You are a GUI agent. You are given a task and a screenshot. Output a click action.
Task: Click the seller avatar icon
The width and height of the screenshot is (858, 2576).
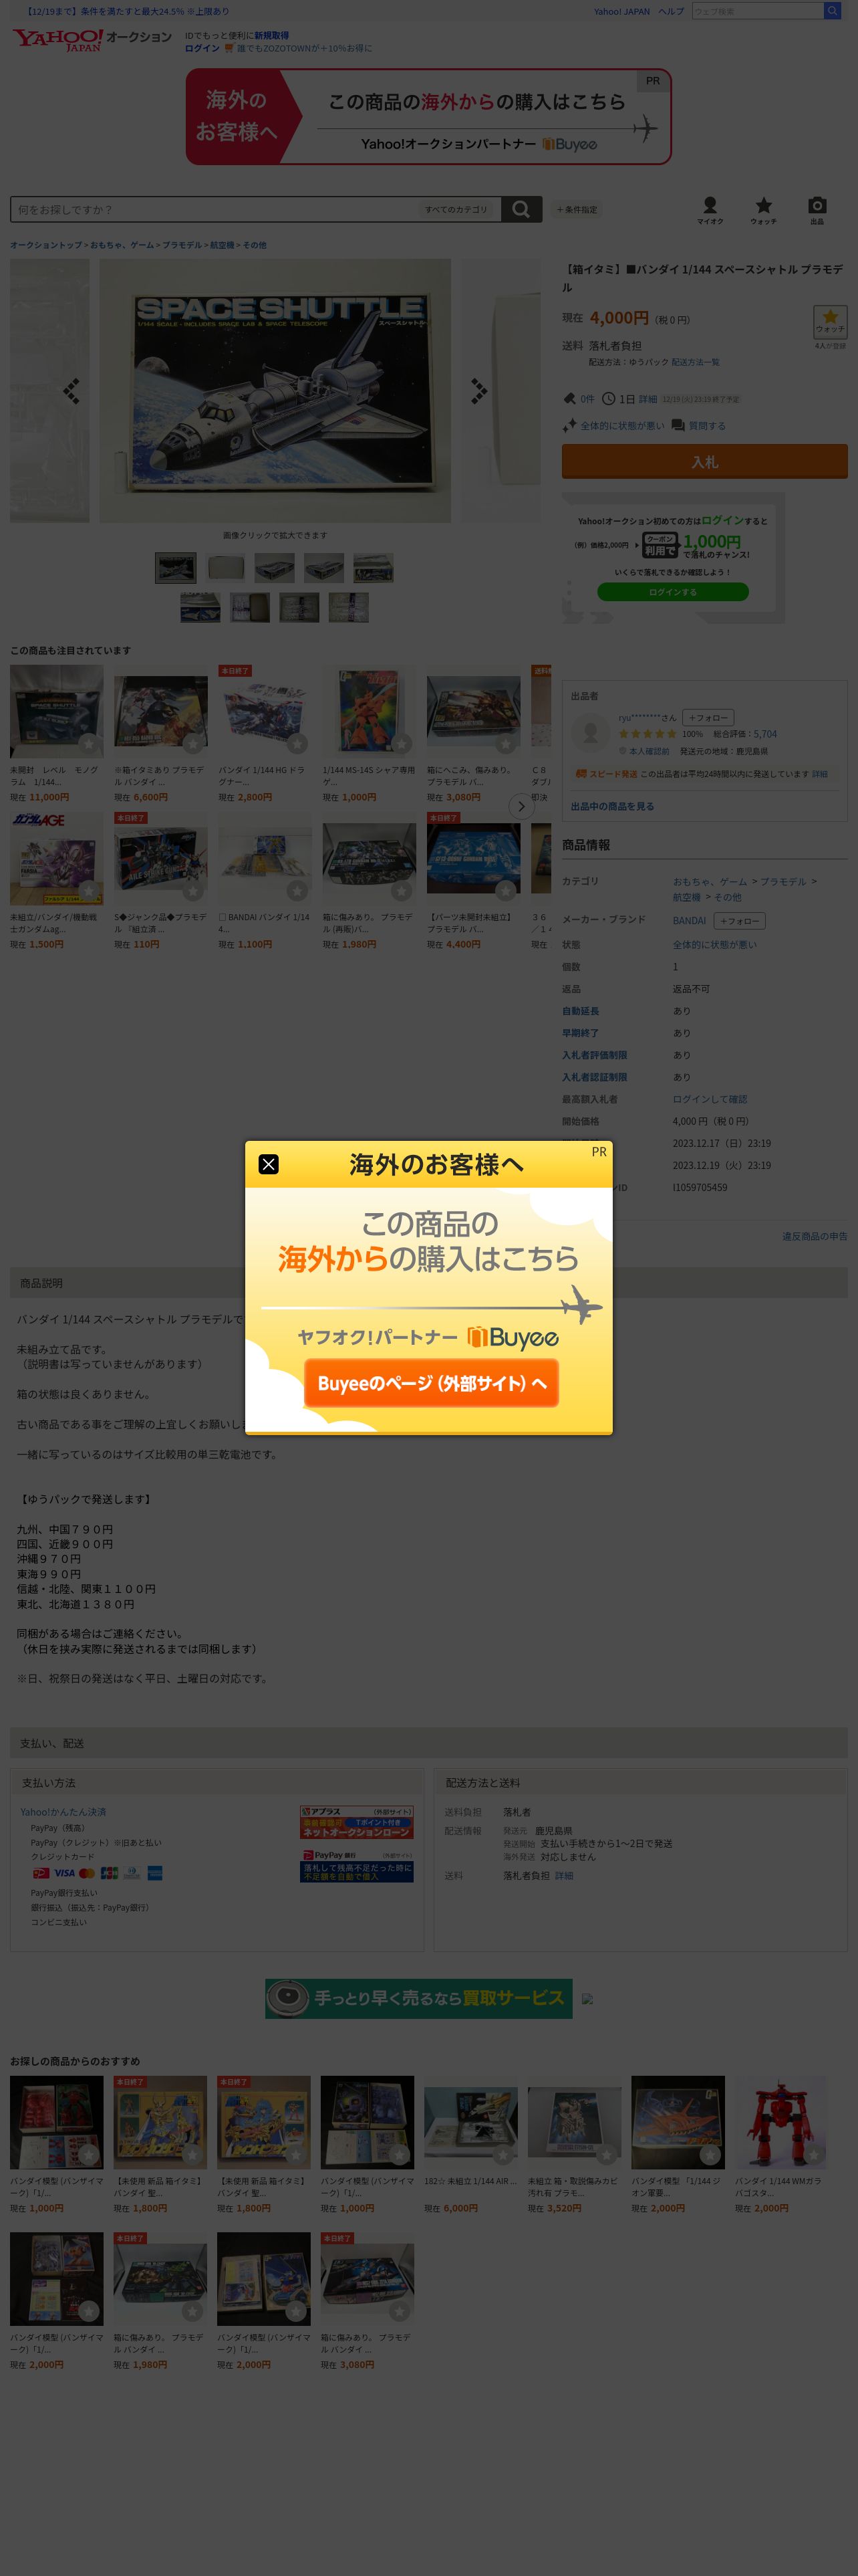590,733
